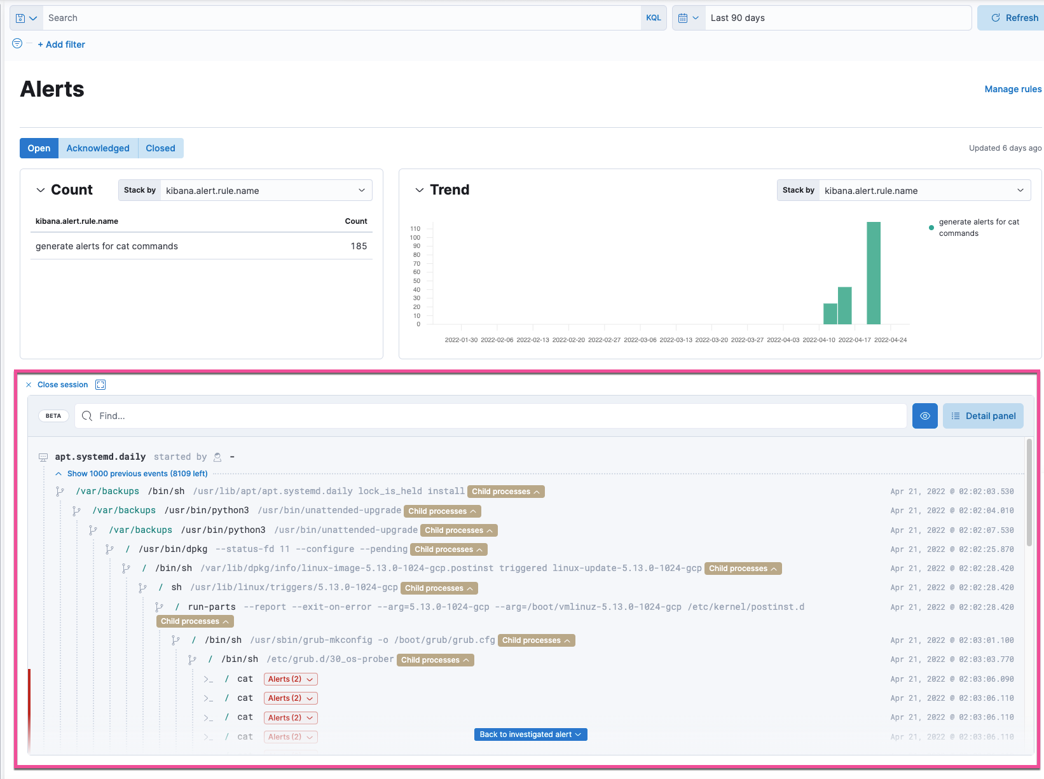Screen dimensions: 1044x779
Task: Click the fullscreen session view icon
Action: (x=100, y=385)
